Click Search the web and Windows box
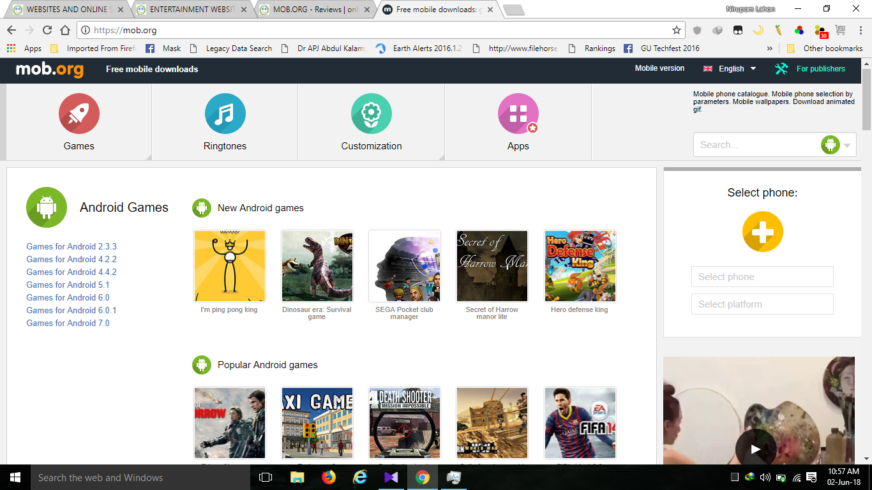This screenshot has height=490, width=872. coord(141,477)
